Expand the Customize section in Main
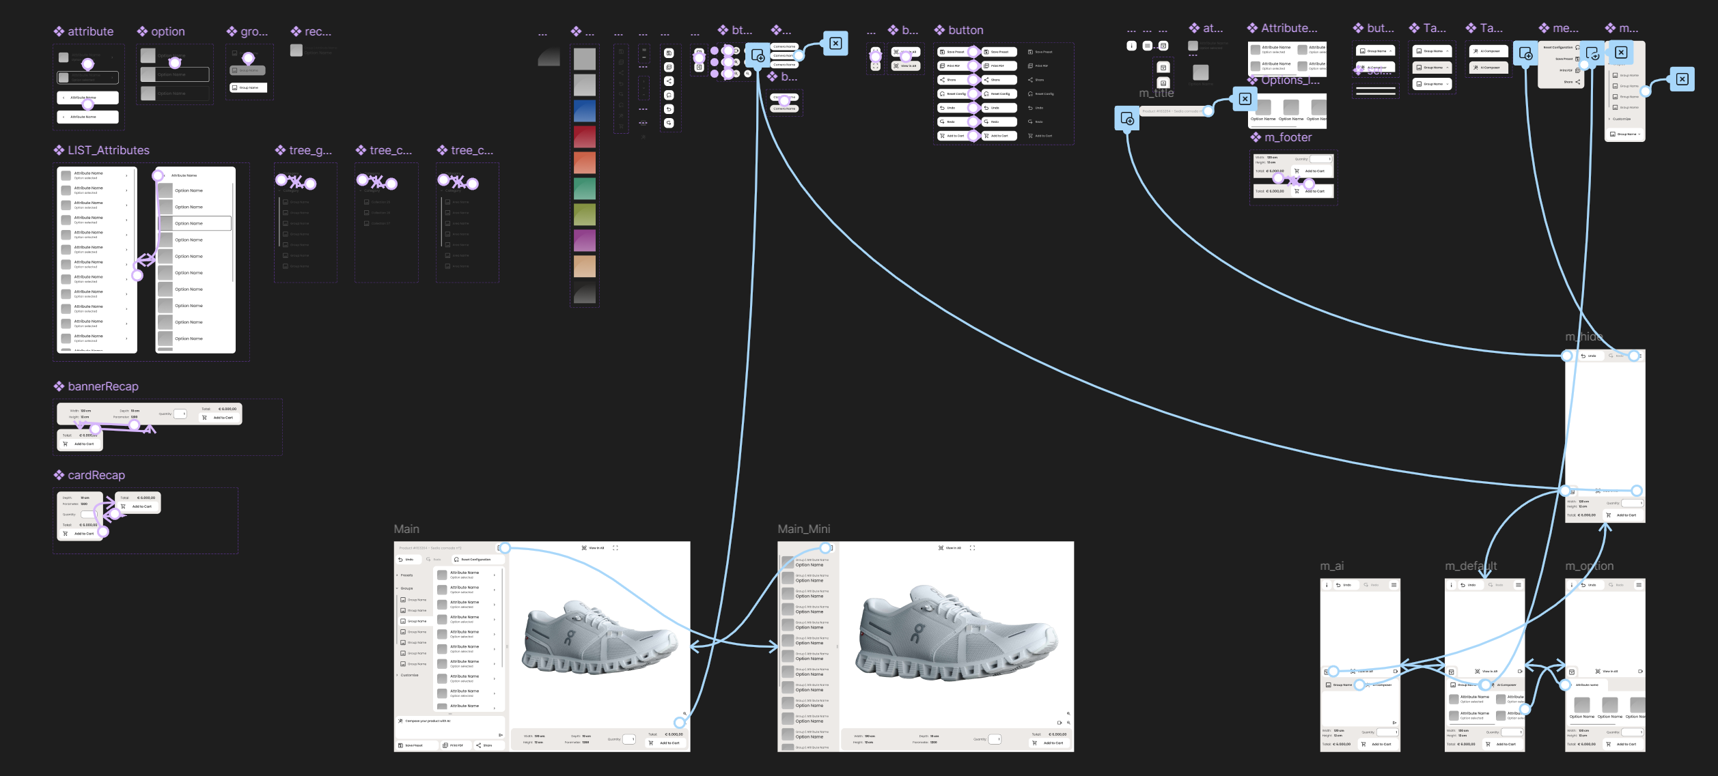This screenshot has height=776, width=1718. click(x=408, y=675)
